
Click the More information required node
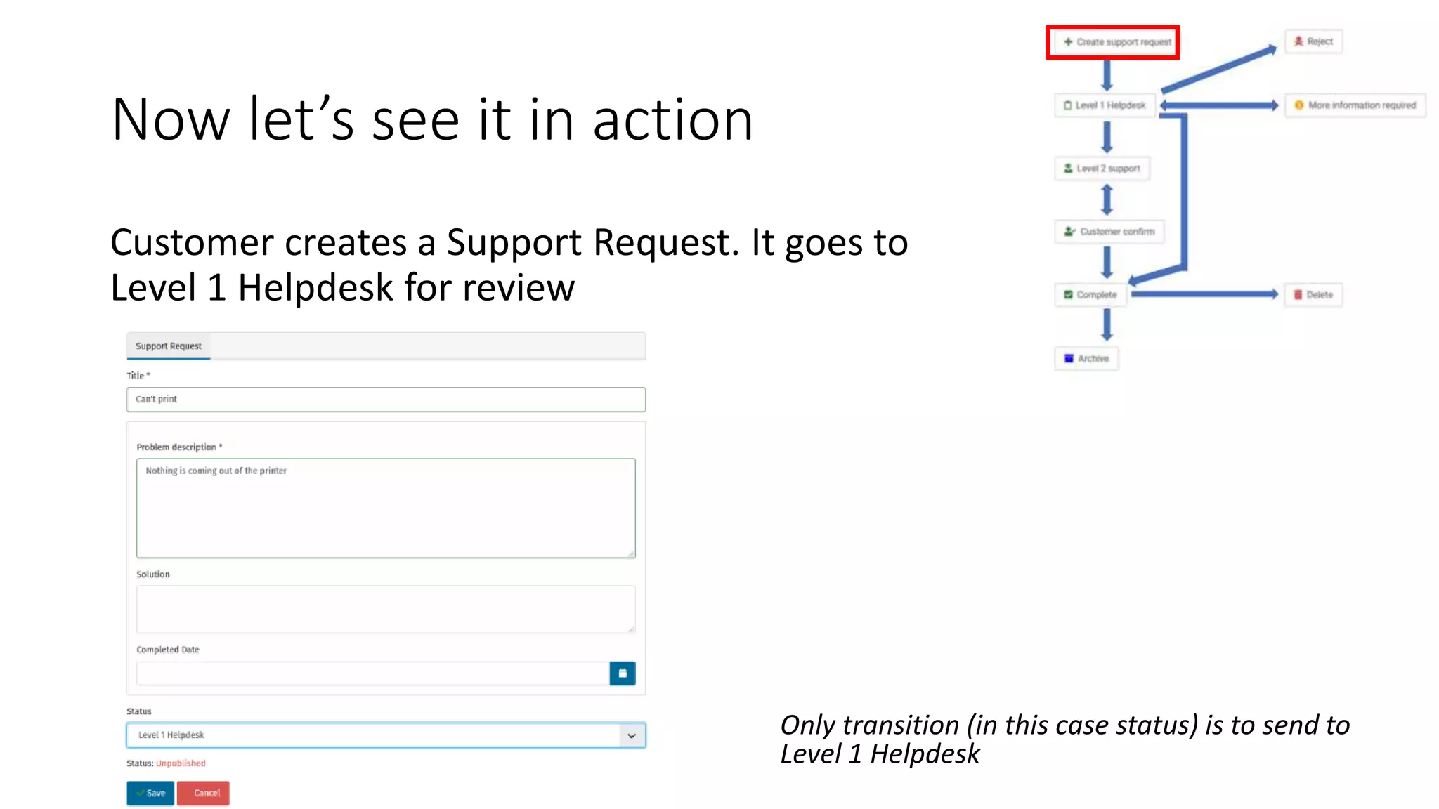click(1355, 105)
